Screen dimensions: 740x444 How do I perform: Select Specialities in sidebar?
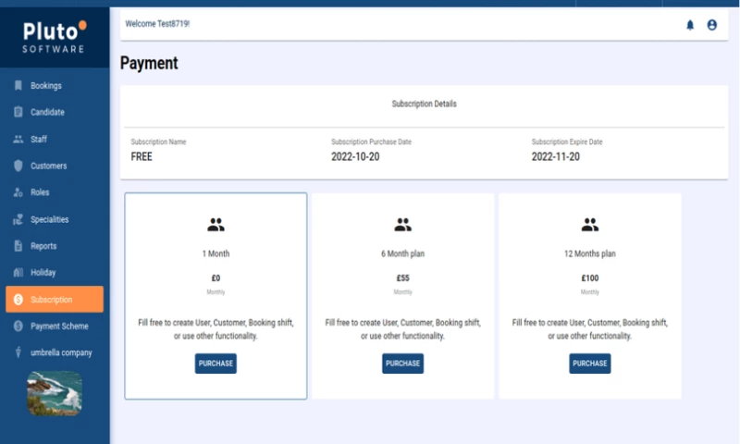click(55, 219)
